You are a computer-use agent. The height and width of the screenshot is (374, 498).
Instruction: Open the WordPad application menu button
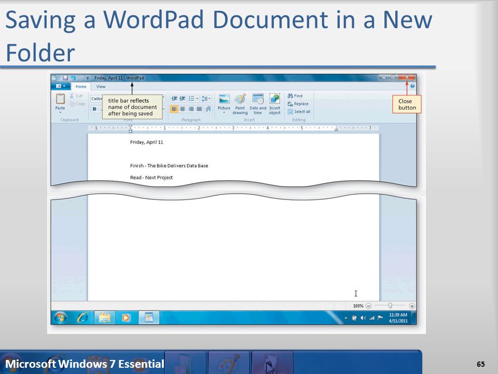click(x=61, y=86)
